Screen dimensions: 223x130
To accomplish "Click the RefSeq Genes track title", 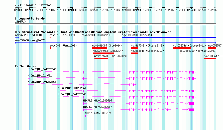I will coord(25,66).
